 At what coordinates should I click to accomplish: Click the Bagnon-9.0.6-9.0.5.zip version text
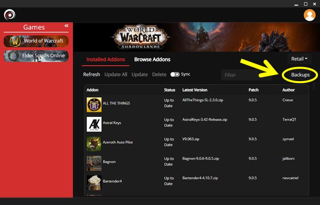200,158
